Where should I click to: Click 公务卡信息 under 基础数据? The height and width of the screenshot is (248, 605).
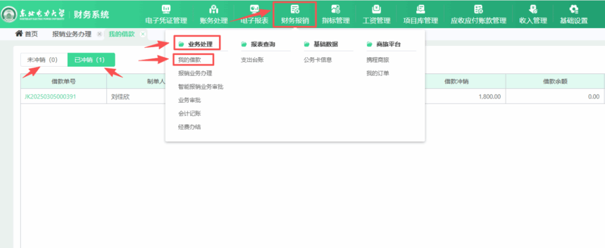[318, 60]
